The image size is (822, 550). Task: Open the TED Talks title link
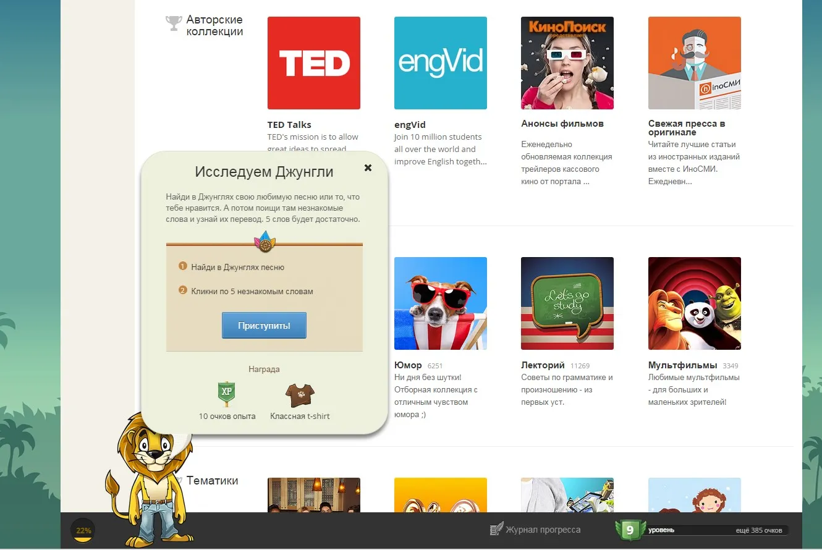click(x=289, y=125)
